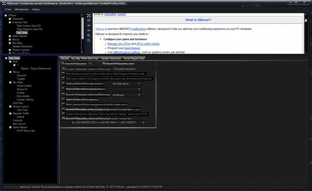
Task: Toggle Disable Vertical Sync checkbox
Action: point(63,114)
